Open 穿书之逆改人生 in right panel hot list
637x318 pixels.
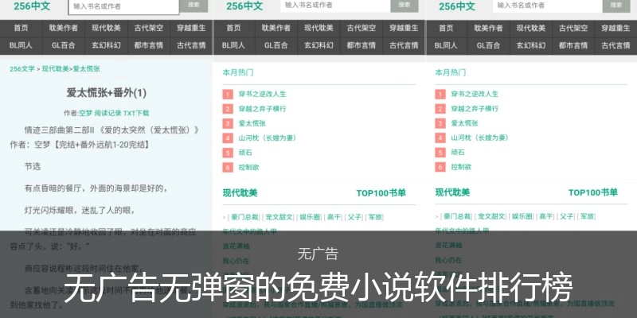[475, 94]
